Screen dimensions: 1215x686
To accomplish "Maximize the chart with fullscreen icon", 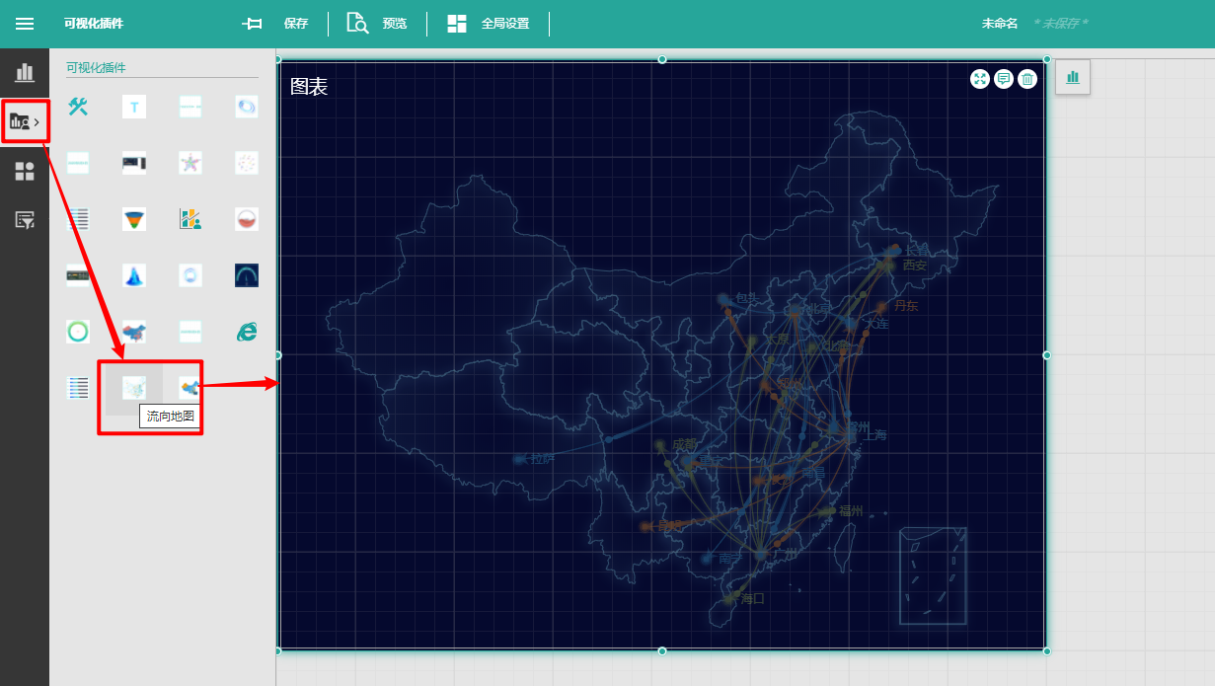I will point(980,79).
